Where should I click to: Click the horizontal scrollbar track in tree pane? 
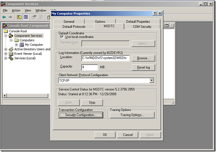[28, 95]
